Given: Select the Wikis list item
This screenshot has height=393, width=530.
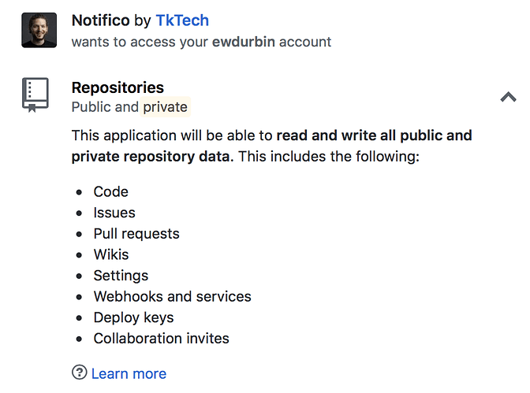Looking at the screenshot, I should point(111,254).
